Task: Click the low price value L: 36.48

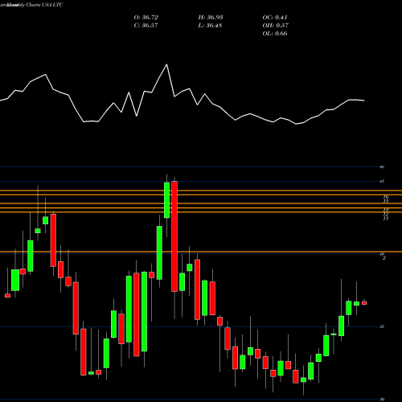Action: pyautogui.click(x=211, y=26)
